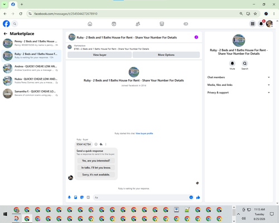279x223 pixels.
Task: Open Chrome's three-dot menu
Action: click(274, 14)
